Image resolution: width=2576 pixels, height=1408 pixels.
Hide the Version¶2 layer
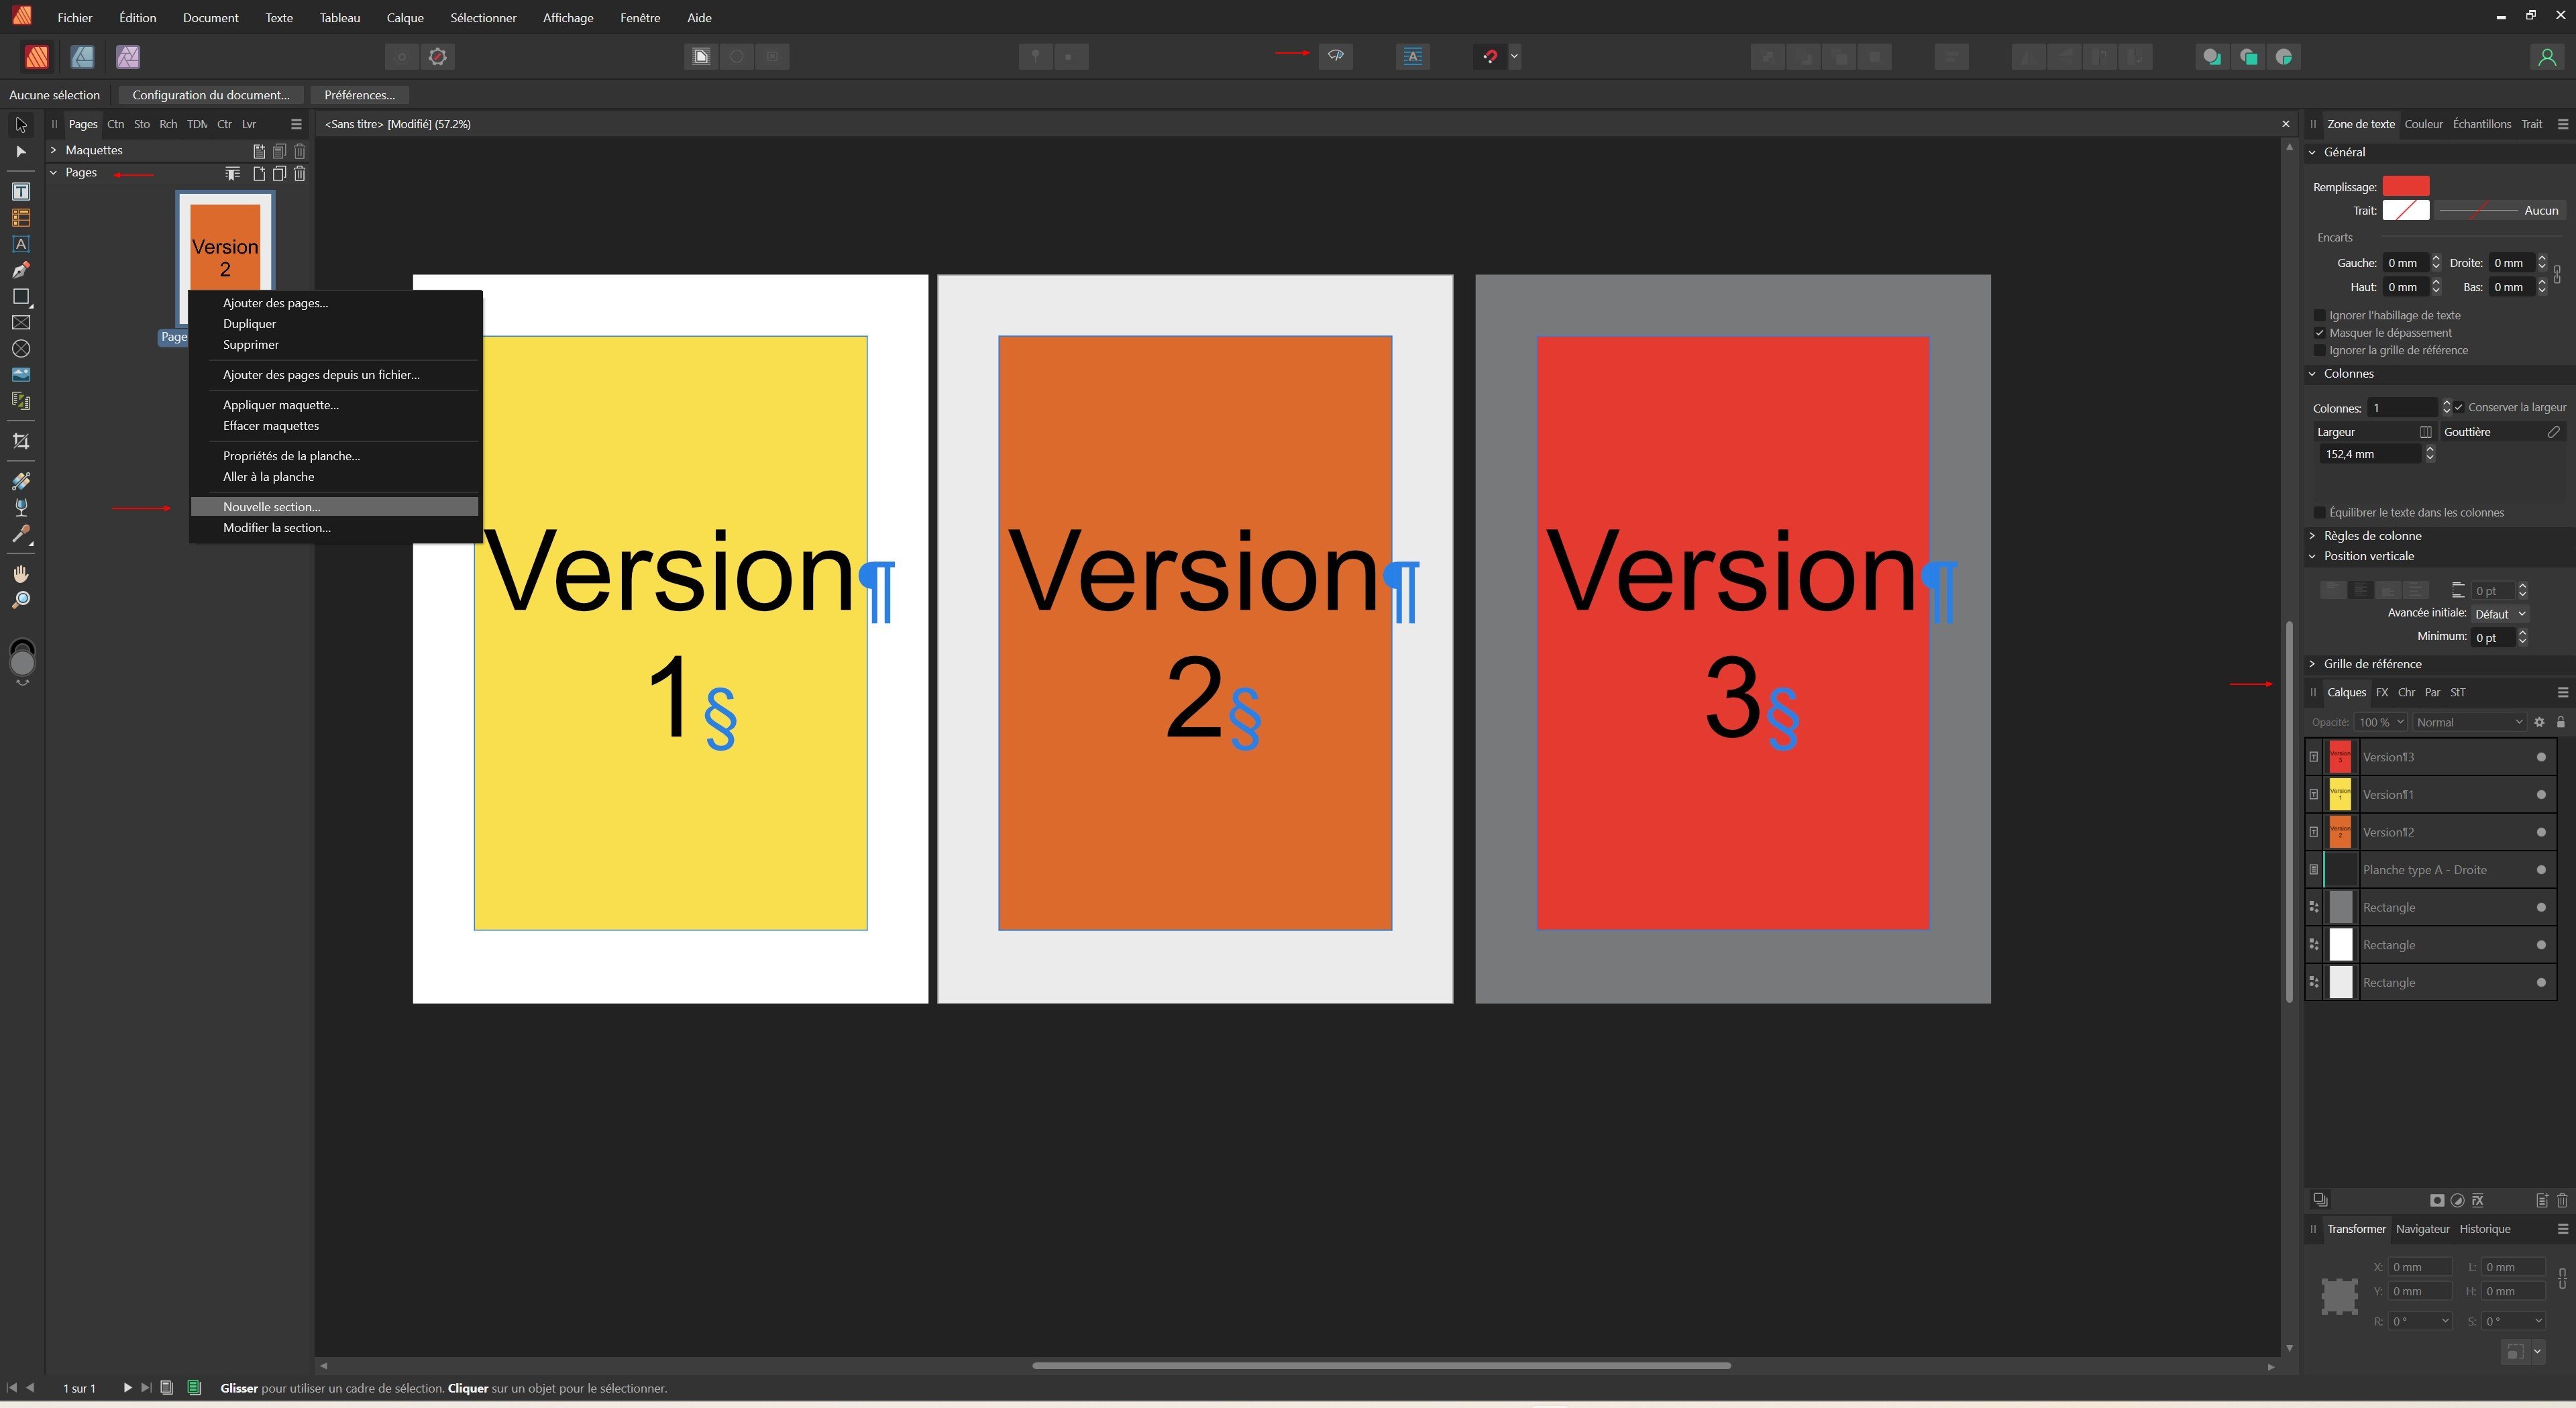click(2541, 832)
